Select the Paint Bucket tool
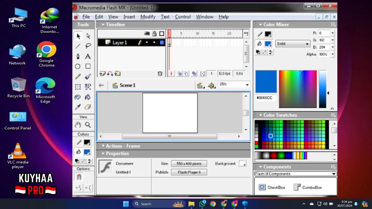Image resolution: width=372 pixels, height=209 pixels. tap(88, 97)
